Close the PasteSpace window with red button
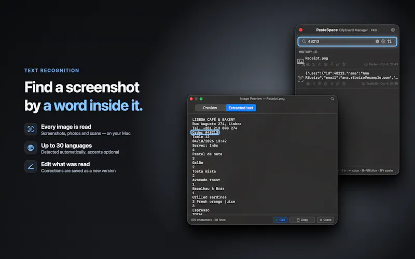415x259 pixels. click(301, 30)
